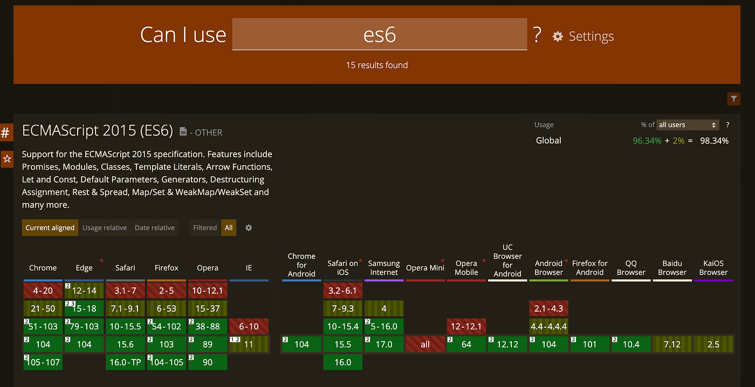755x387 pixels.
Task: Click Opera Mobile header
Action: 466,268
